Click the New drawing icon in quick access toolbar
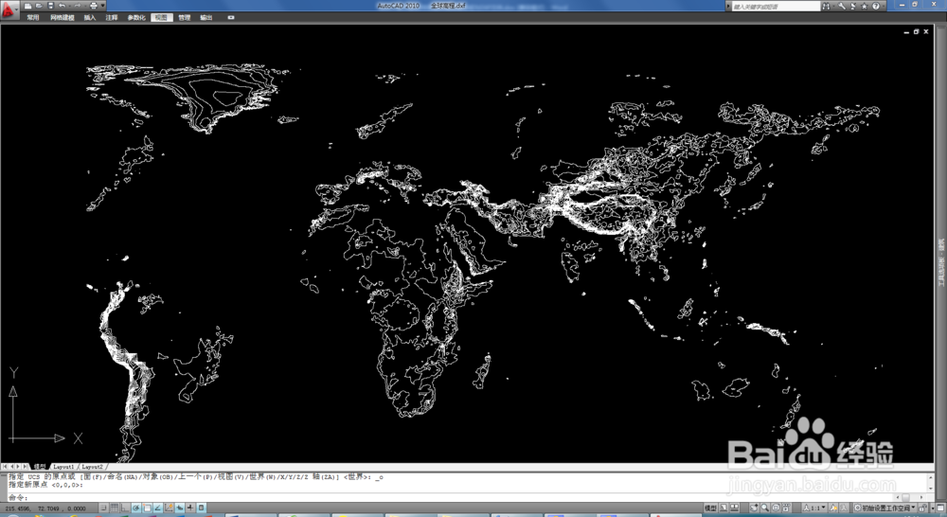 pyautogui.click(x=27, y=6)
